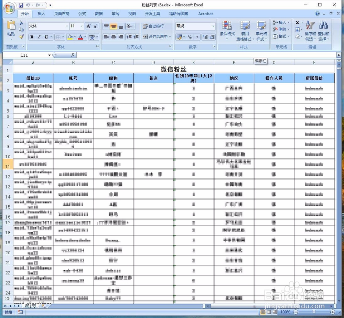Viewport: 344px width, 318px height.
Task: Select the Format Painter brush
Action: click(x=21, y=36)
